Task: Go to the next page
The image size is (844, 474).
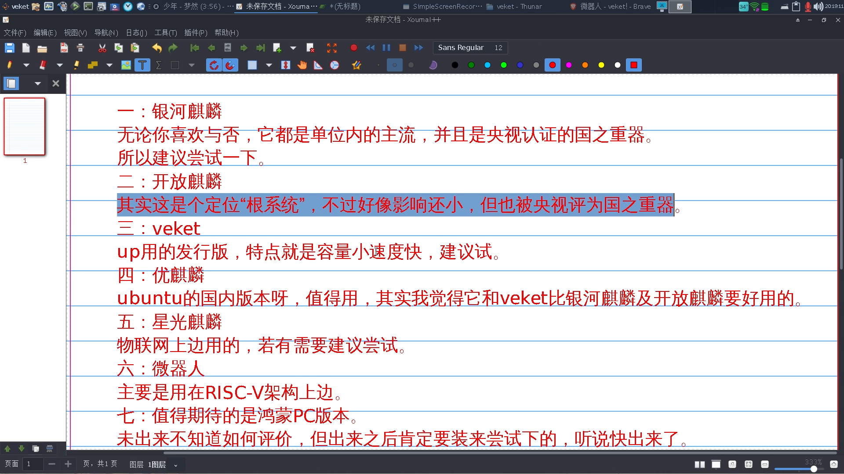Action: click(x=244, y=48)
